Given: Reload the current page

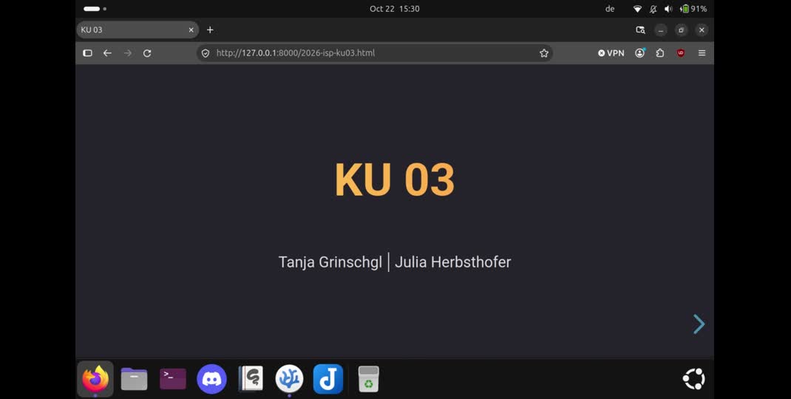Looking at the screenshot, I should tap(147, 53).
